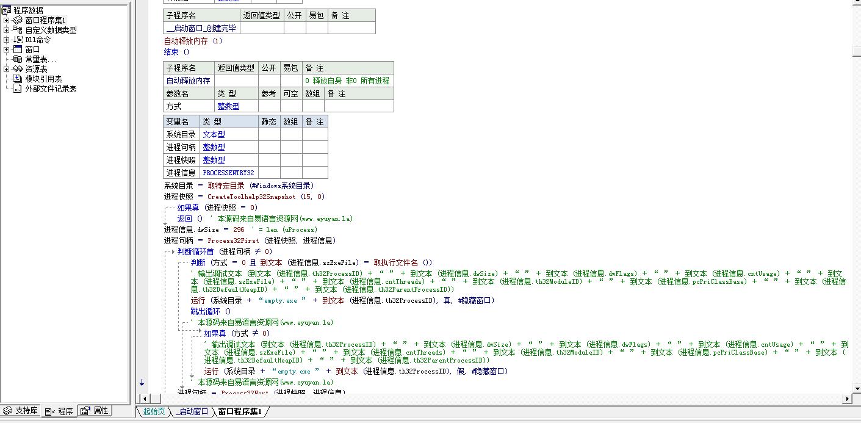Screen dimensions: 861x423
Task: Click the 自定义数据类型 structure icon
Action: pyautogui.click(x=18, y=30)
